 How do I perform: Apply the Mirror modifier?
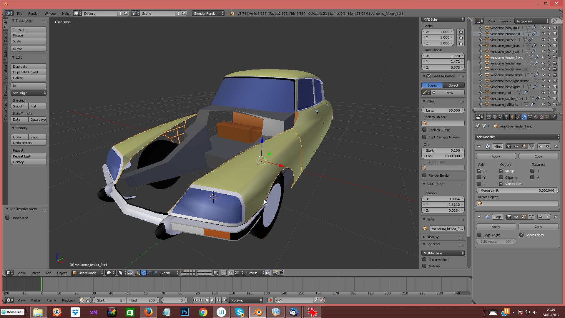(x=496, y=156)
